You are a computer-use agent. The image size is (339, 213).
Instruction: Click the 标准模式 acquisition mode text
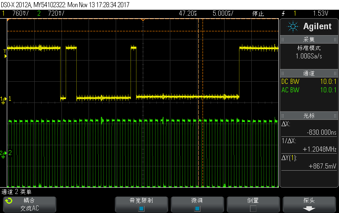pyautogui.click(x=309, y=48)
